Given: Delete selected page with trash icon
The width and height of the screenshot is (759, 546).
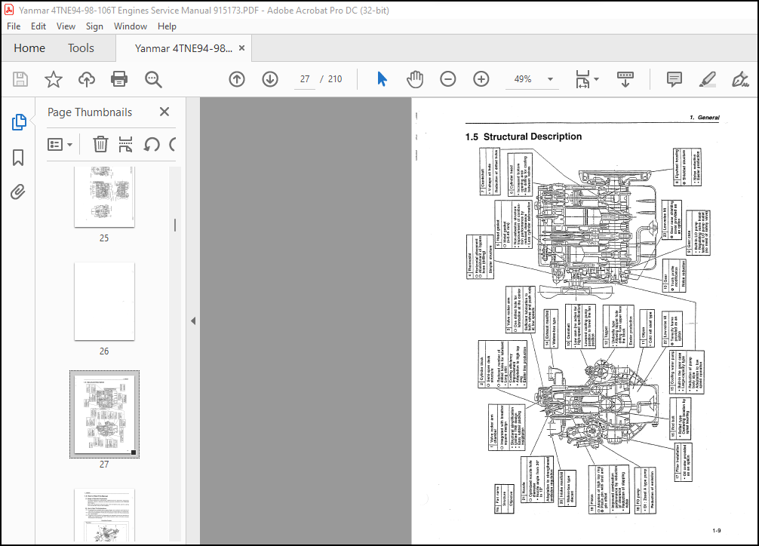Looking at the screenshot, I should [100, 144].
